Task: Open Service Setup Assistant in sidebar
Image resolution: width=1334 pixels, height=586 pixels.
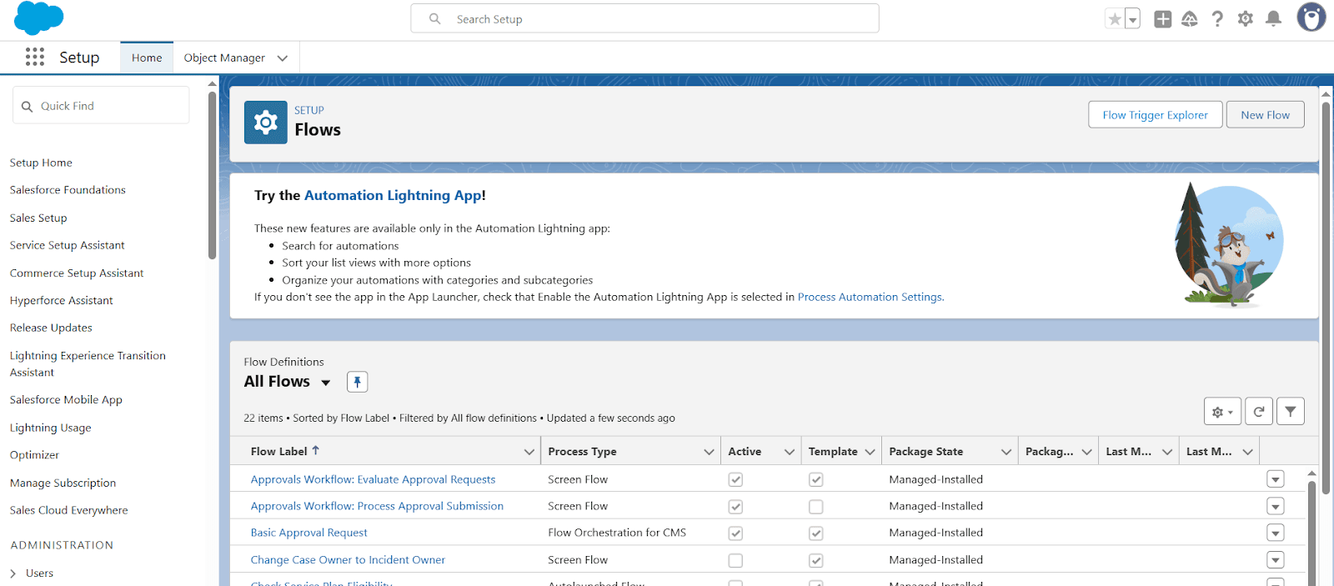Action: [x=67, y=245]
